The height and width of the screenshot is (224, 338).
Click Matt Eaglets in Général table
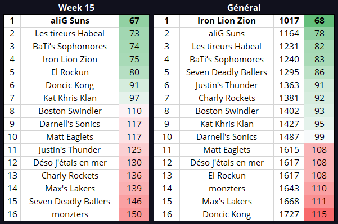click(x=227, y=150)
